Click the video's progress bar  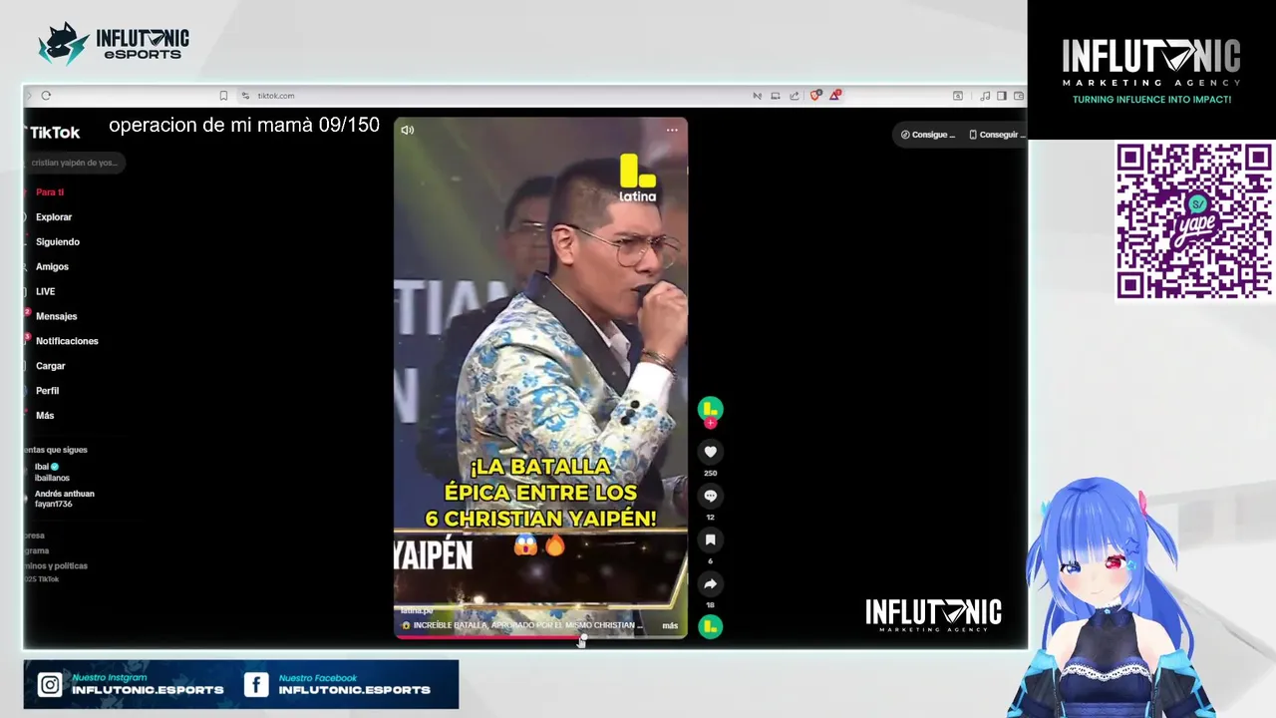tap(540, 637)
